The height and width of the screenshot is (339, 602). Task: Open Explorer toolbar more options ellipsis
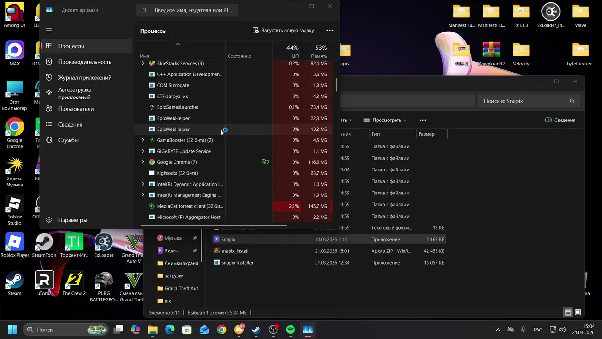click(x=423, y=120)
